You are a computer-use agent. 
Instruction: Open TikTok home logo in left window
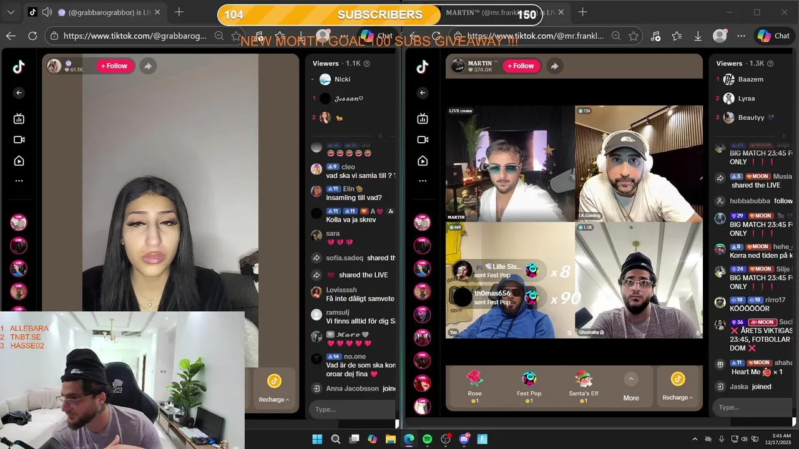[19, 67]
